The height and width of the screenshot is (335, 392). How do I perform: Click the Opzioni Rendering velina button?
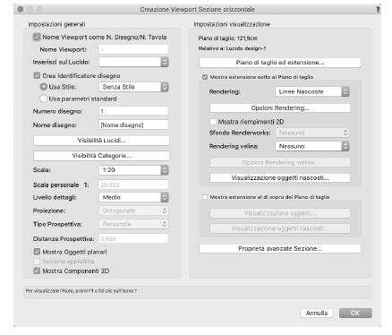point(280,162)
